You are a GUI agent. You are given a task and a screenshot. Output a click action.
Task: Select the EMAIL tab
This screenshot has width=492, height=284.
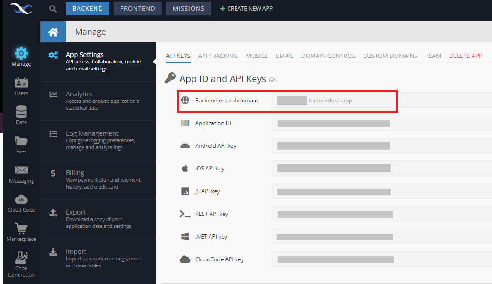click(285, 56)
